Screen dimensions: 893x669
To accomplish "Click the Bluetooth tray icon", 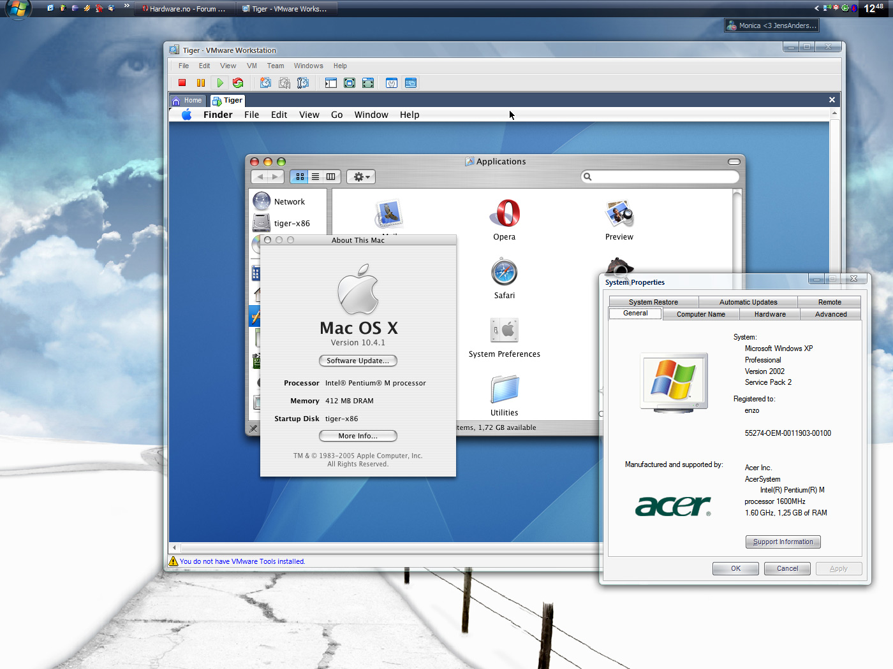I will [x=854, y=8].
